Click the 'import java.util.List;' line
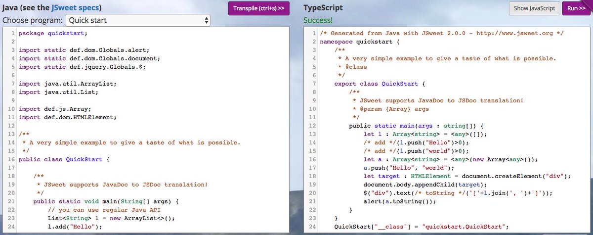 click(x=58, y=92)
